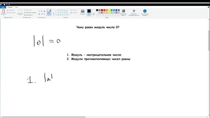
Task: Switch to the View (Вид) tab
Action: [16, 7]
